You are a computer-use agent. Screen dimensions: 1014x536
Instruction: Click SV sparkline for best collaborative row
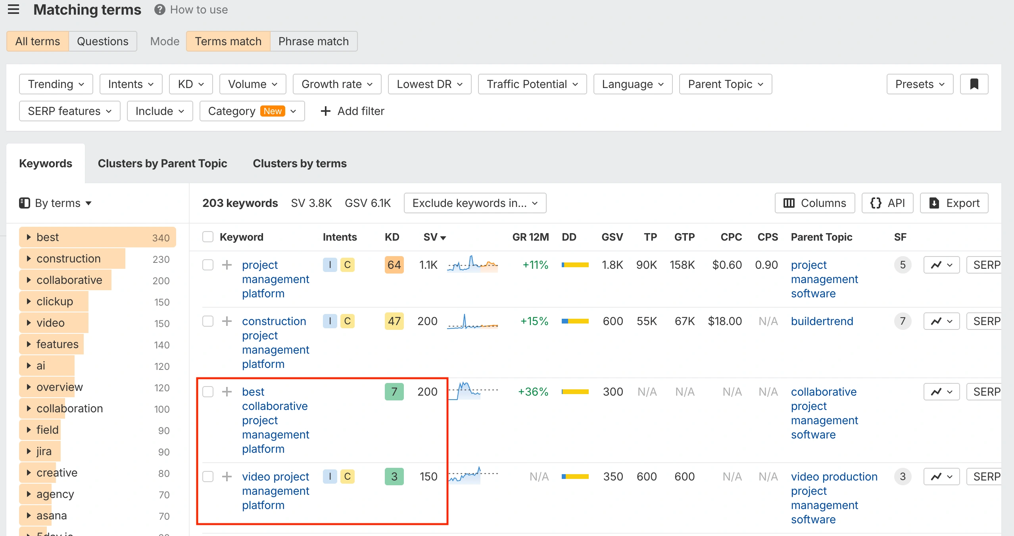472,391
